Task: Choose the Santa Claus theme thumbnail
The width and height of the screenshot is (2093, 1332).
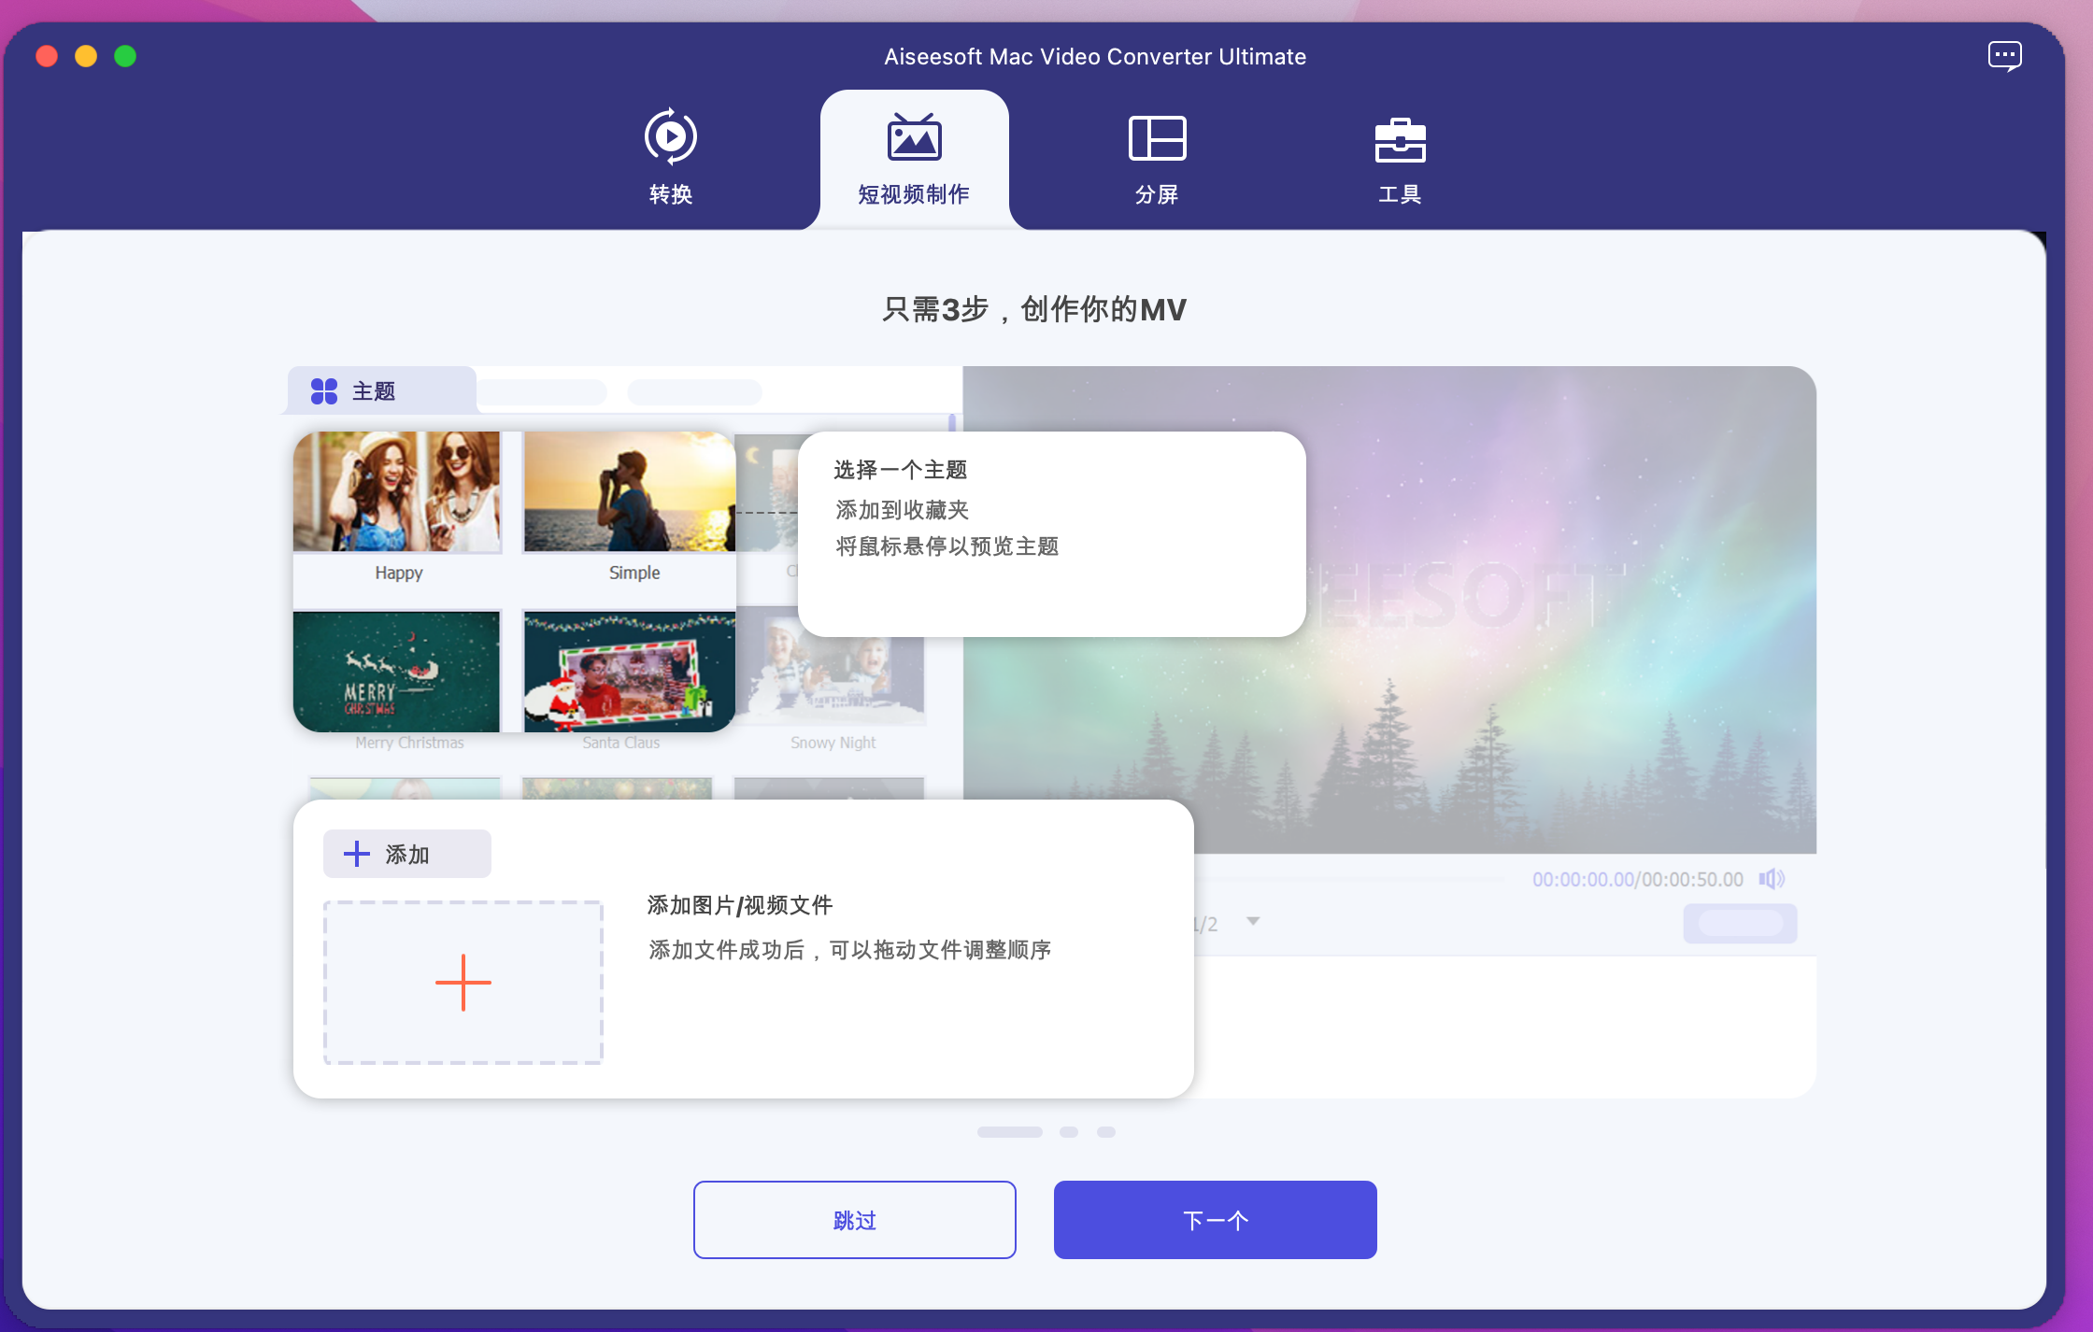Action: [629, 672]
